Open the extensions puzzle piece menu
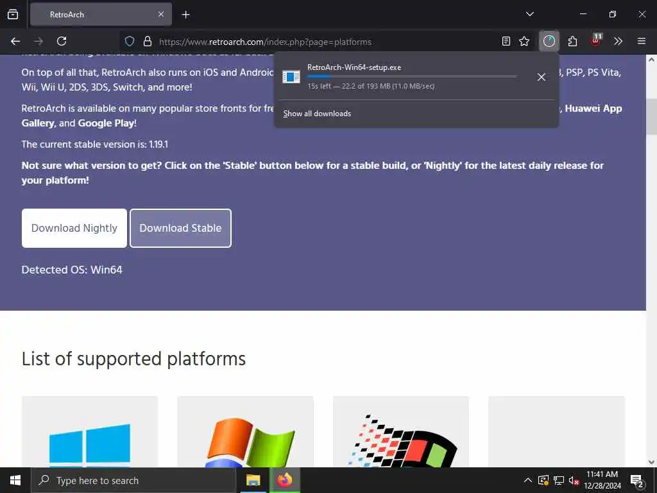The width and height of the screenshot is (657, 493). (x=572, y=41)
